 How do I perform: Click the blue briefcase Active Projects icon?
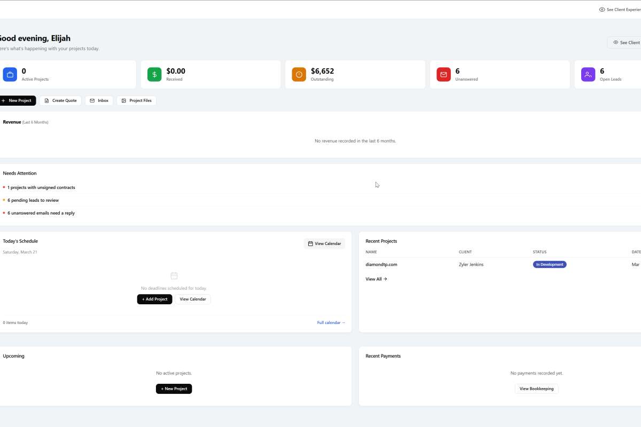tap(10, 75)
